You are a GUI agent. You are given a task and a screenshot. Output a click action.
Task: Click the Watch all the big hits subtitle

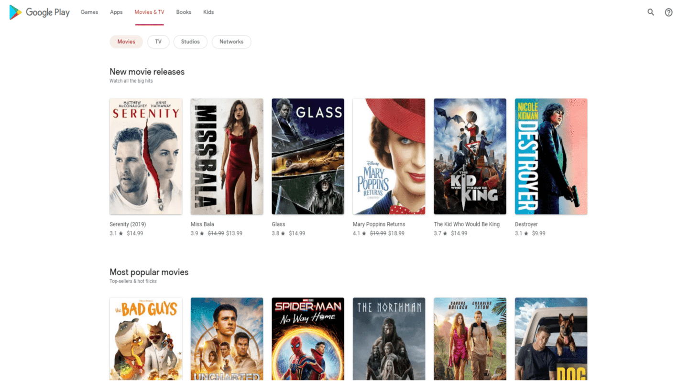[131, 81]
